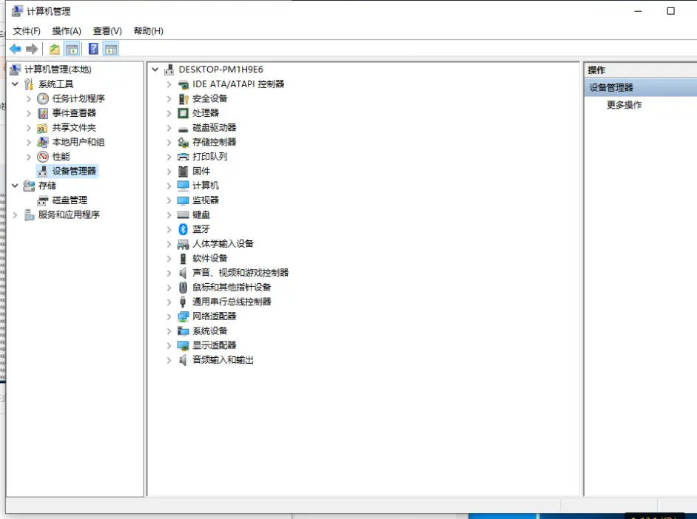This screenshot has height=519, width=697.
Task: Select the 网络适配器 device label
Action: [x=215, y=316]
